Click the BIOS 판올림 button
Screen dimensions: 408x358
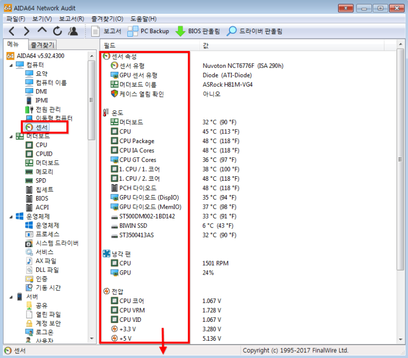(200, 31)
